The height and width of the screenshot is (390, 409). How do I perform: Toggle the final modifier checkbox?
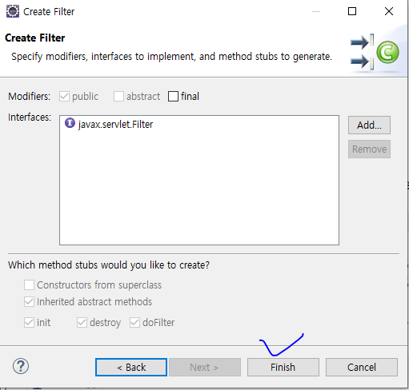click(173, 97)
